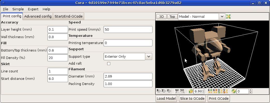Click the swap XZ icon
The image size is (270, 103).
click(177, 91)
